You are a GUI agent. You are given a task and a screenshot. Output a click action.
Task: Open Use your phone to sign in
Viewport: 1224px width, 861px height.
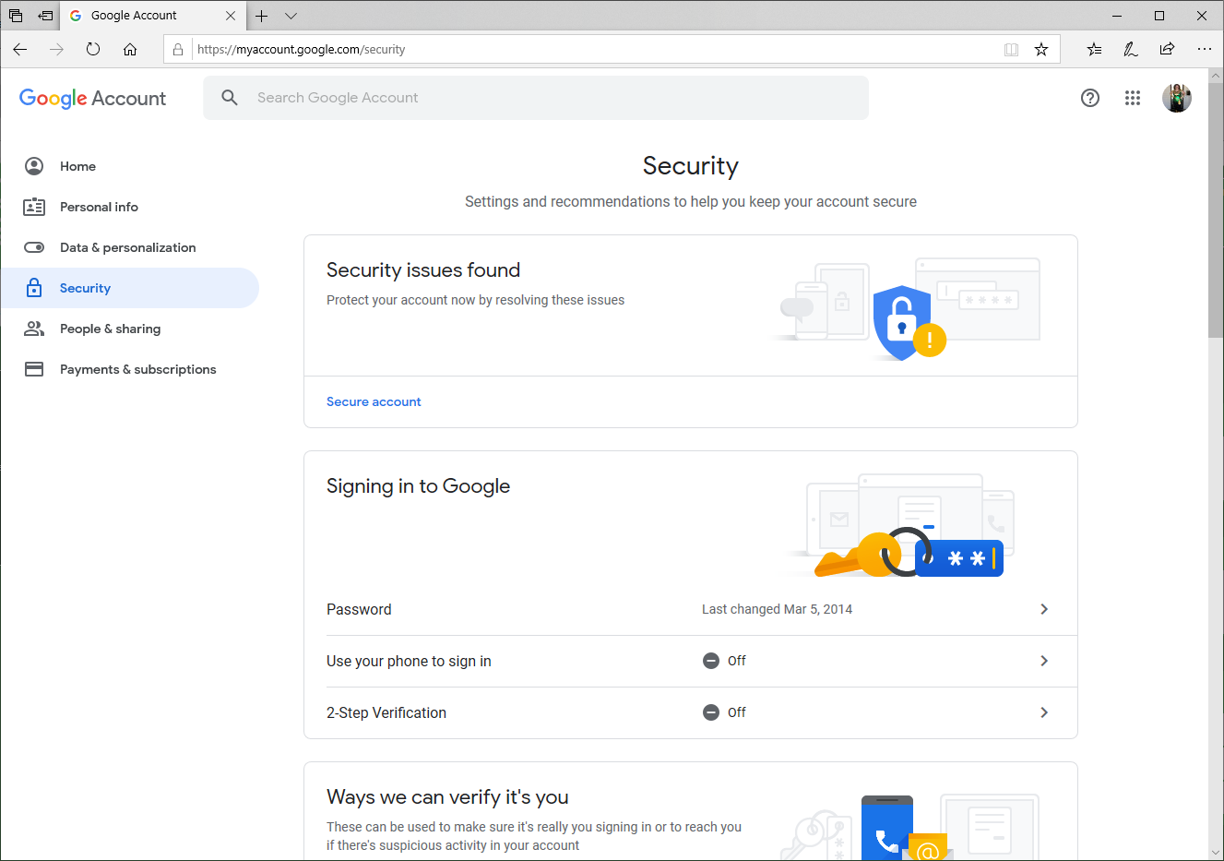691,661
